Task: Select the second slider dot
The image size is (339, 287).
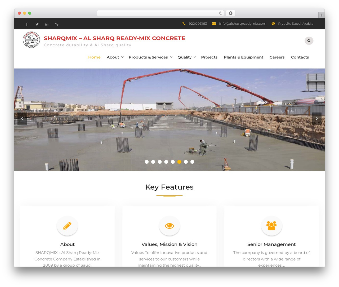Action: coord(153,162)
